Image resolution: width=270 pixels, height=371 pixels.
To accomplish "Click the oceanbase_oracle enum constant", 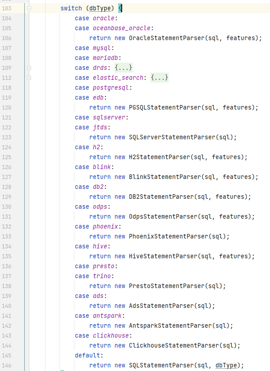I will click(122, 28).
